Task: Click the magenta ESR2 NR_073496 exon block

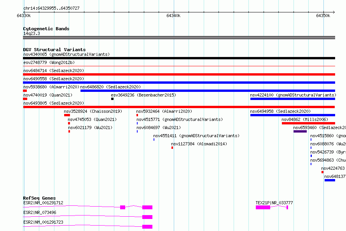Action: (147, 217)
